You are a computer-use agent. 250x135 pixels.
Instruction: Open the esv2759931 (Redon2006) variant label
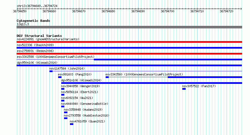[35, 51]
